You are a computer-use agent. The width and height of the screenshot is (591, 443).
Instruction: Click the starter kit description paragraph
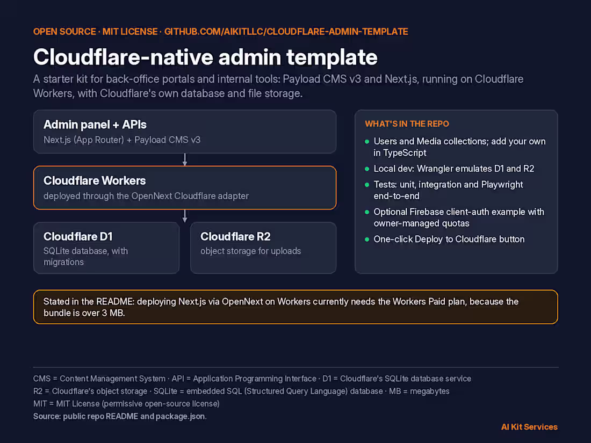pyautogui.click(x=278, y=86)
